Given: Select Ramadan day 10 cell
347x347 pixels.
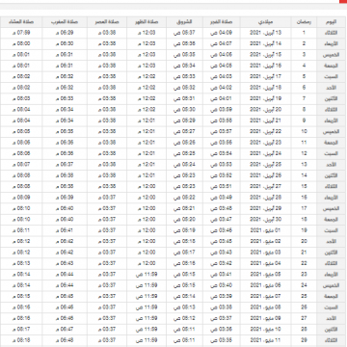Looking at the screenshot, I should pyautogui.click(x=304, y=131).
